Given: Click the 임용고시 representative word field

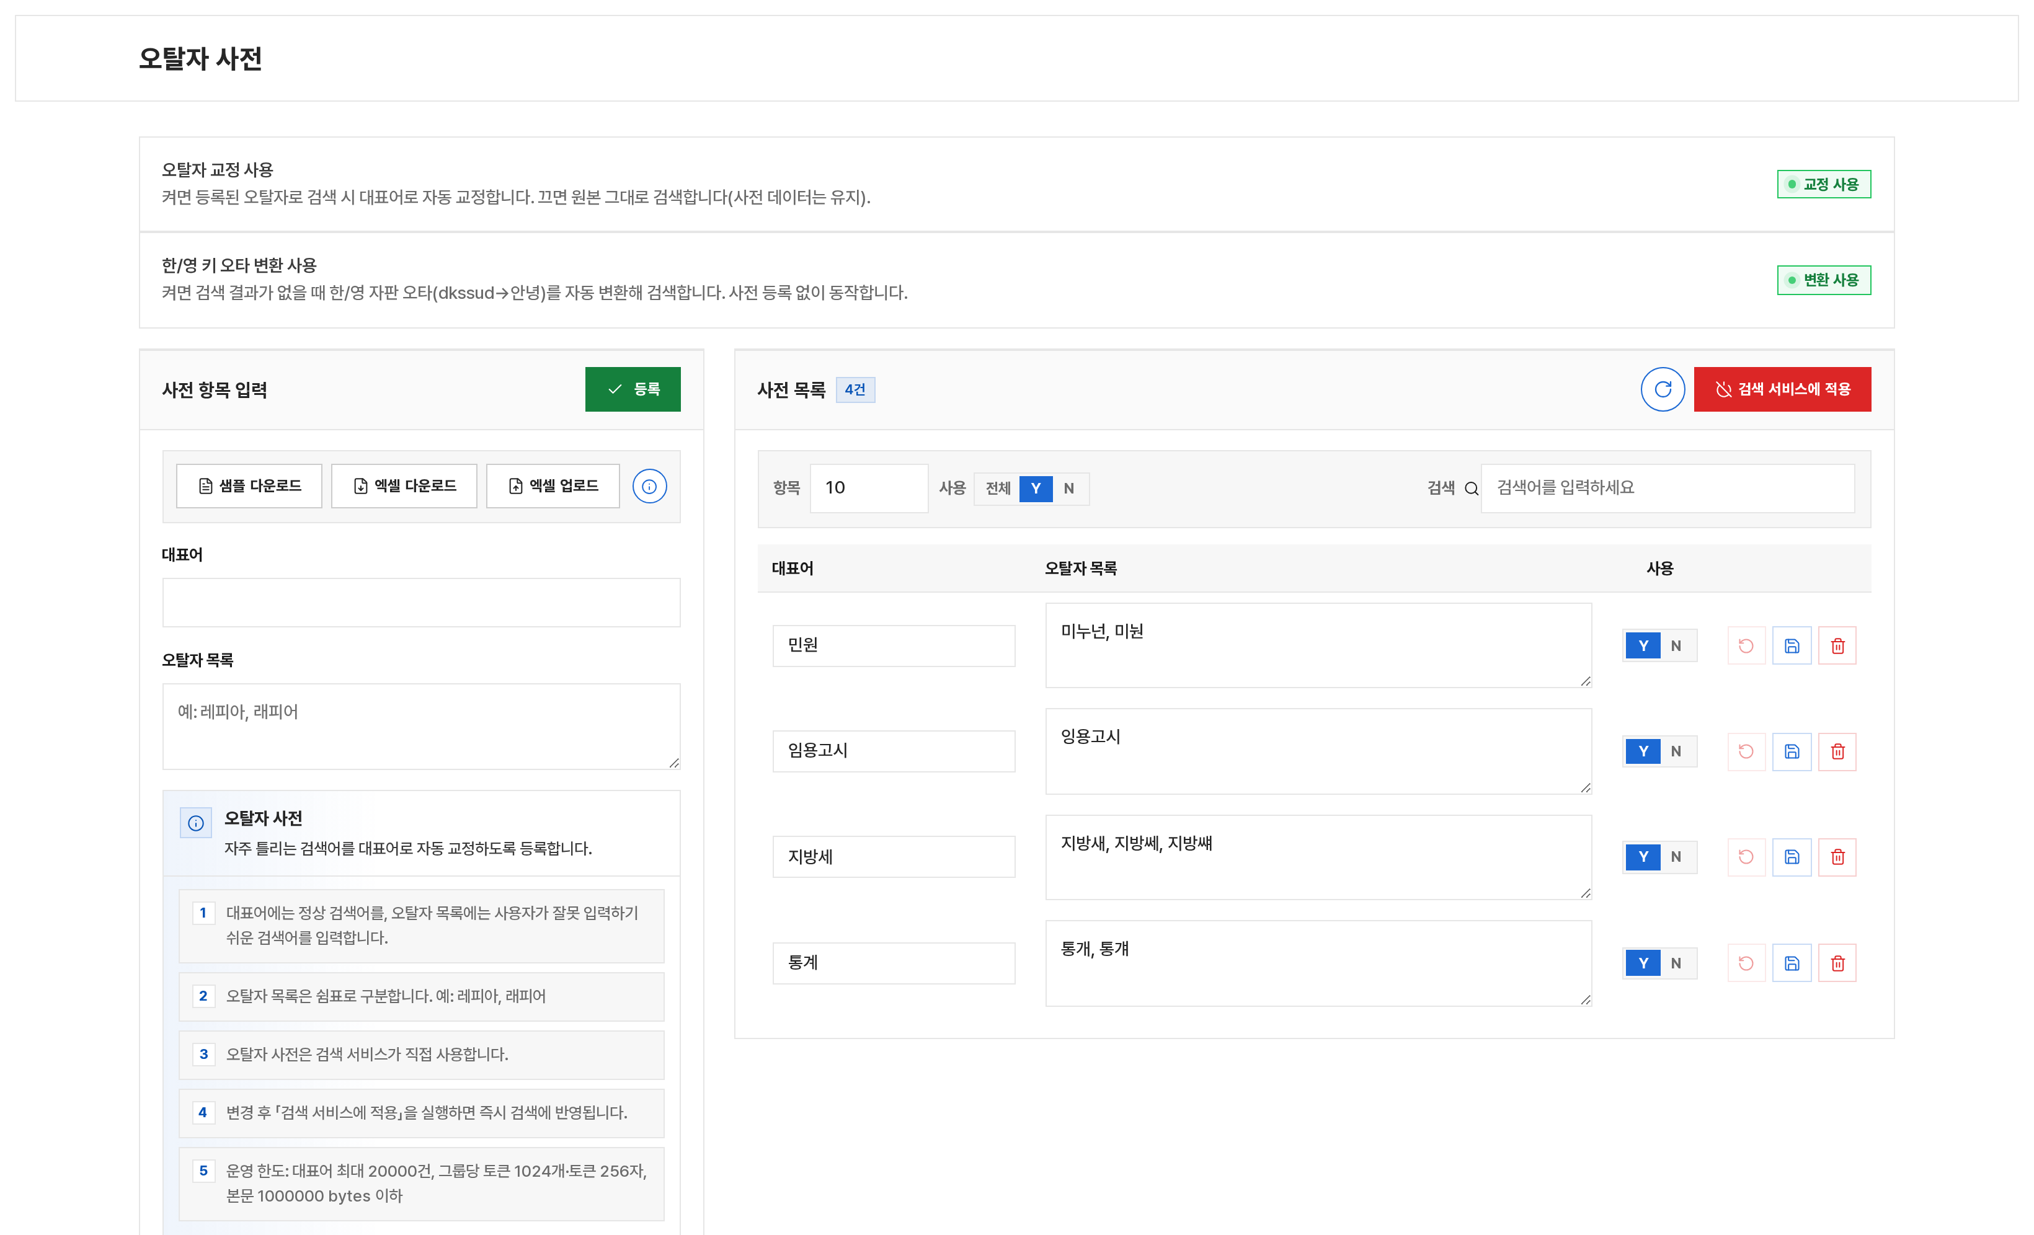Looking at the screenshot, I should coord(893,751).
